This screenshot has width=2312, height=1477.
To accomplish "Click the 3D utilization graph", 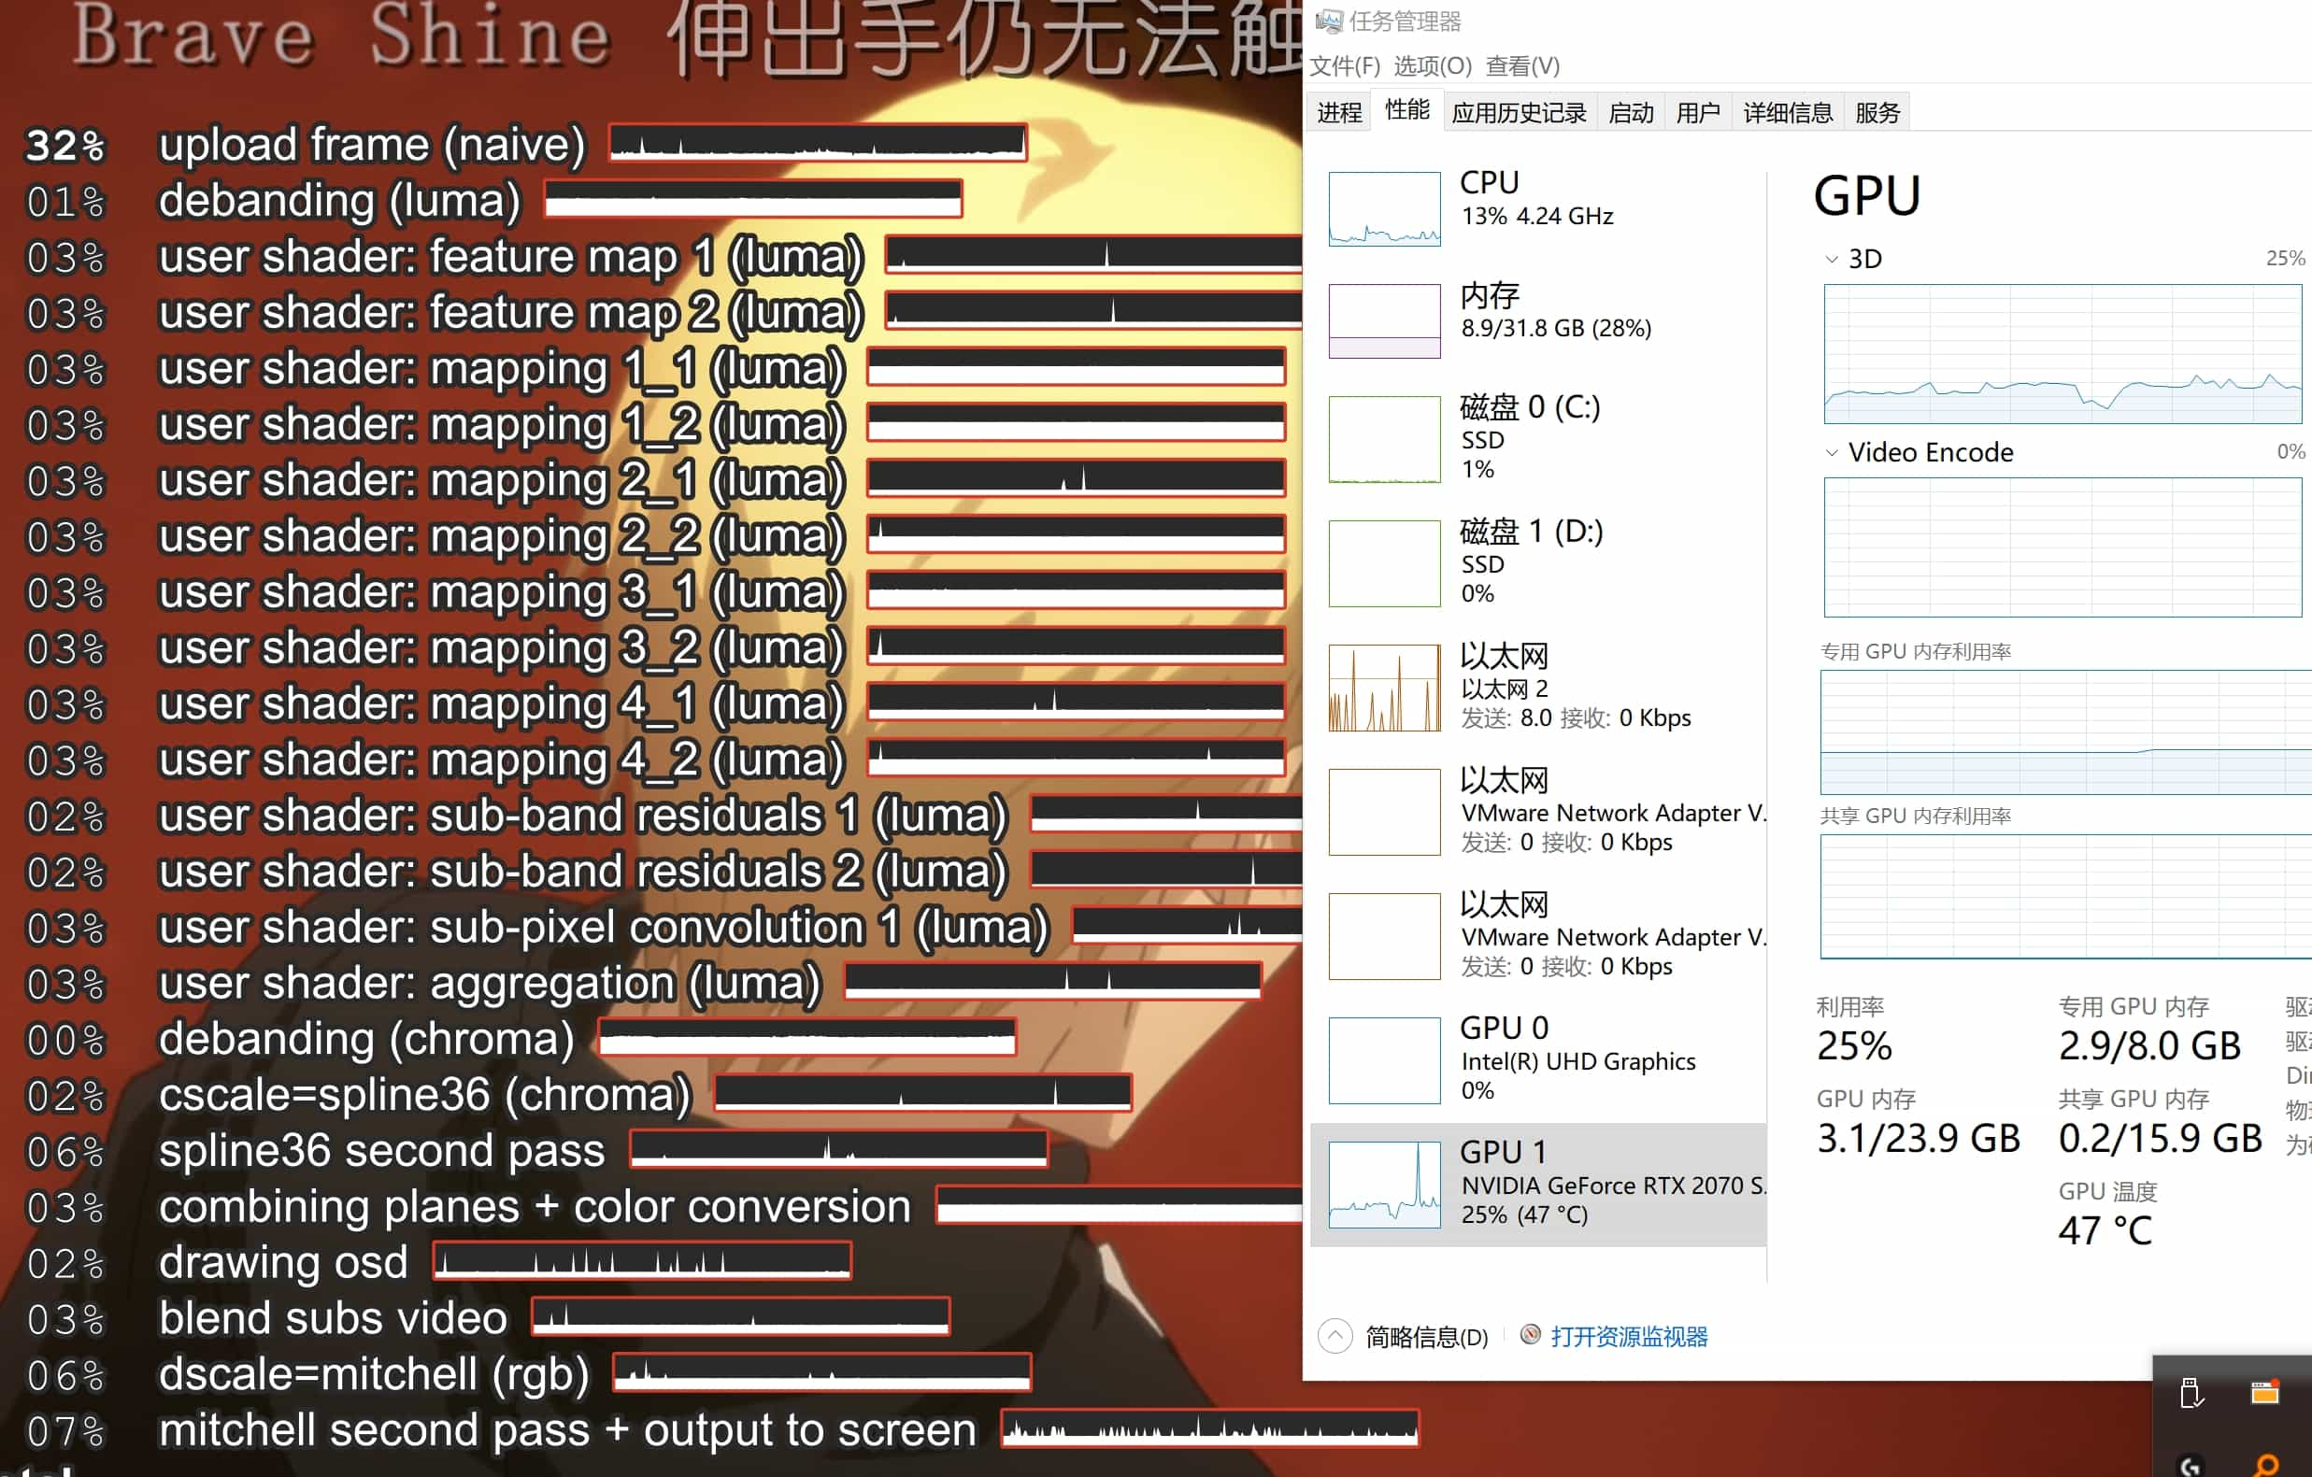I will point(2062,353).
